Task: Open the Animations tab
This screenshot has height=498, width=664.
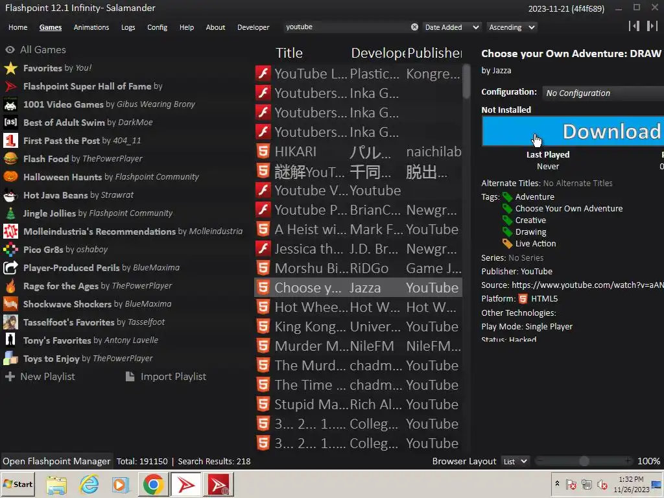Action: [91, 27]
